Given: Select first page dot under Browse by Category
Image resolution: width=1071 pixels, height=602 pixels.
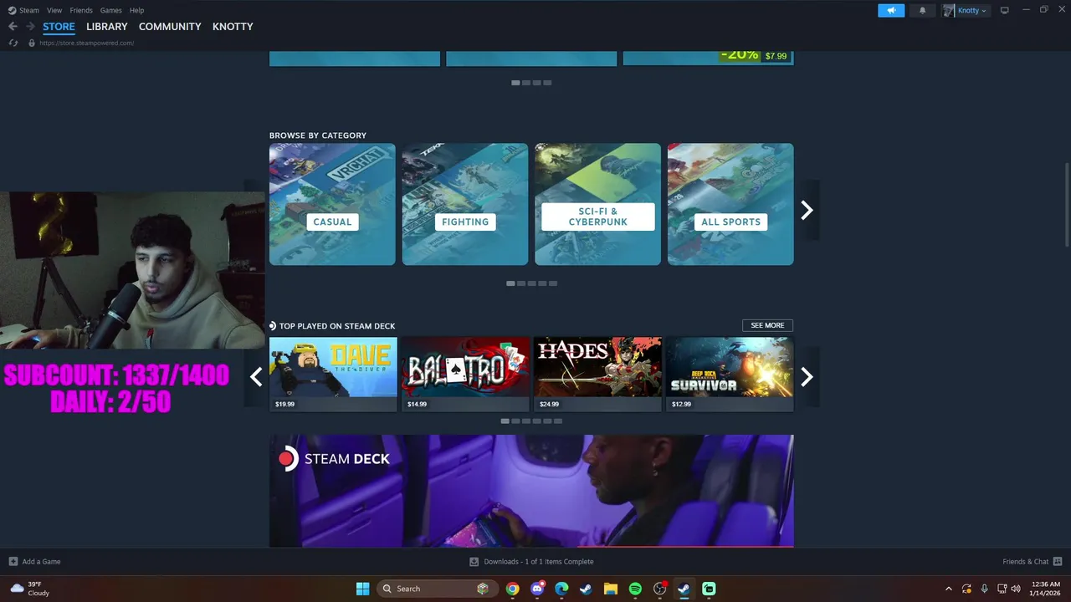Looking at the screenshot, I should click(x=510, y=283).
